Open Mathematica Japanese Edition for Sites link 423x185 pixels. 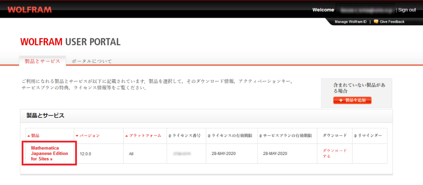click(50, 153)
